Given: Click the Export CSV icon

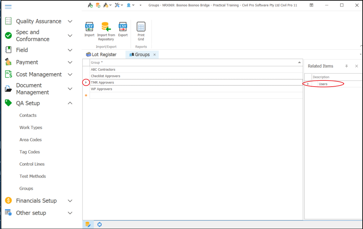Looking at the screenshot, I should [123, 27].
